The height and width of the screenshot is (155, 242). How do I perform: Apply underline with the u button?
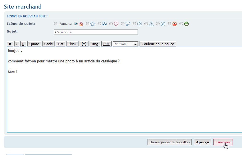(x=23, y=44)
